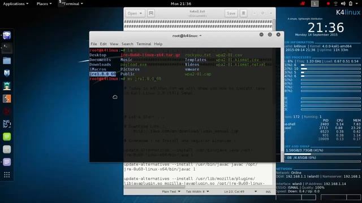The height and width of the screenshot is (203, 362).
Task: Click the red notification icon left of workspace indicator
Action: coord(303,3)
